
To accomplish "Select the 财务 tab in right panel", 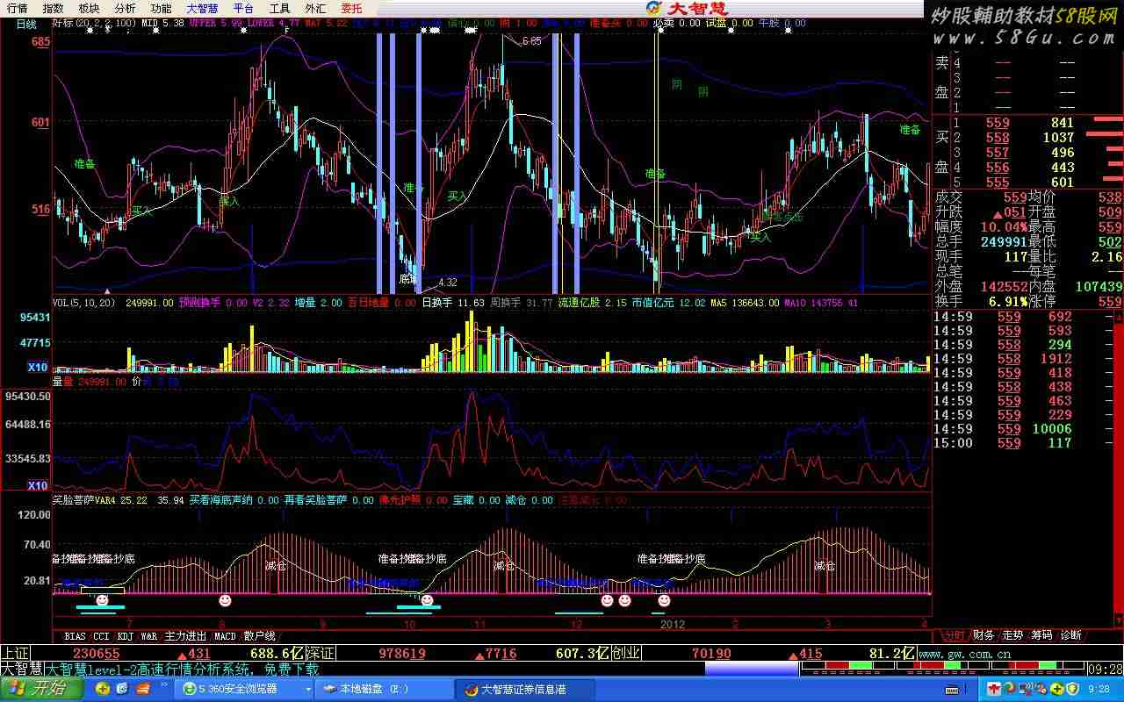I will tap(983, 635).
